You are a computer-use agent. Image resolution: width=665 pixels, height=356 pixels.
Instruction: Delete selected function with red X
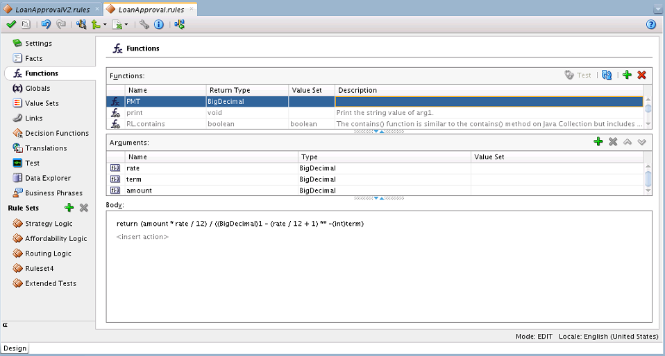tap(641, 75)
